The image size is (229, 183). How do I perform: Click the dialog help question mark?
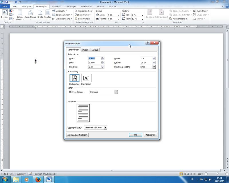[x=148, y=43]
